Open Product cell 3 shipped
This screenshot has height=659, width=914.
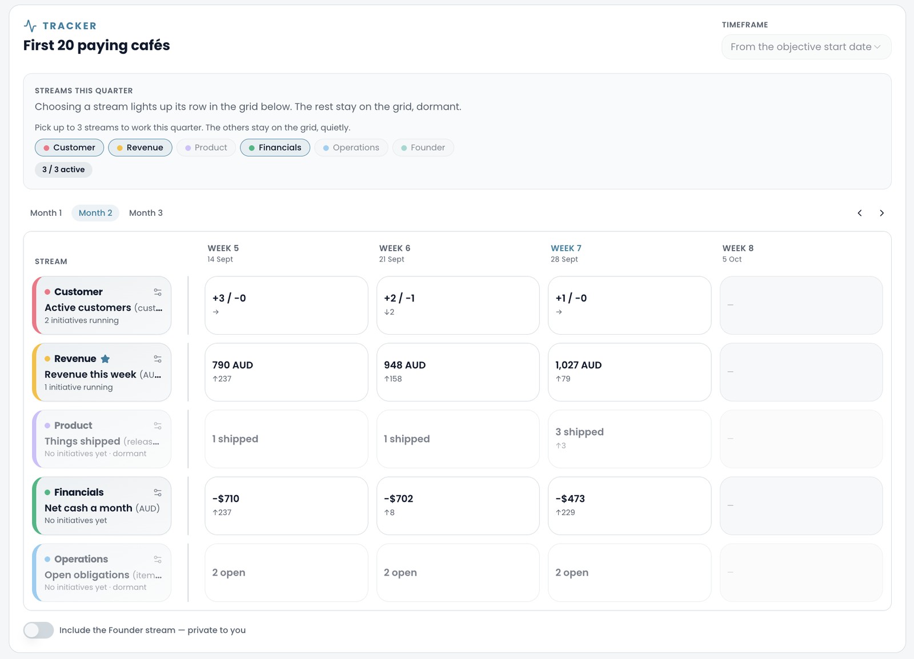tap(630, 439)
